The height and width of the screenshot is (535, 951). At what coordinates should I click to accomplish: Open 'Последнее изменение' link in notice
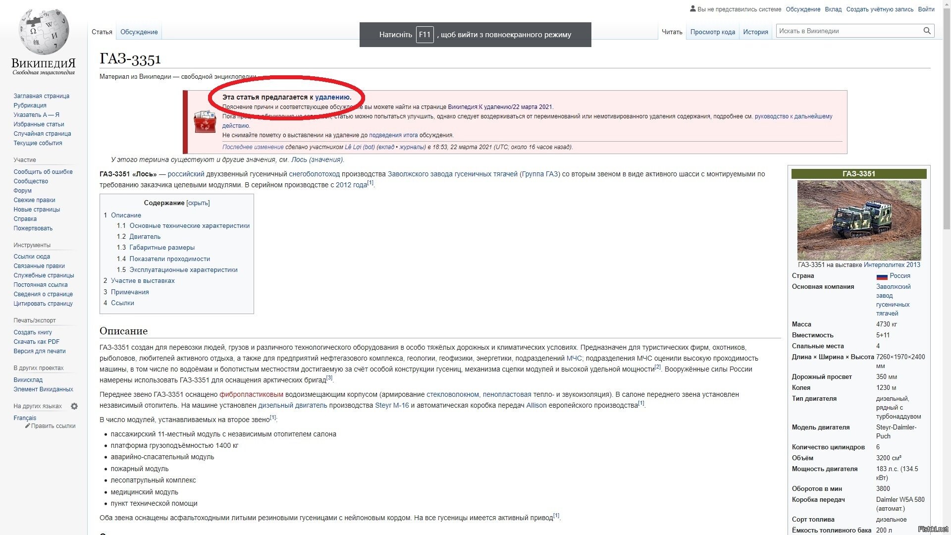pyautogui.click(x=253, y=147)
